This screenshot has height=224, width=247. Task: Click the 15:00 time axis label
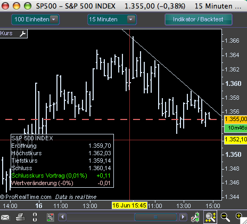click(x=213, y=206)
